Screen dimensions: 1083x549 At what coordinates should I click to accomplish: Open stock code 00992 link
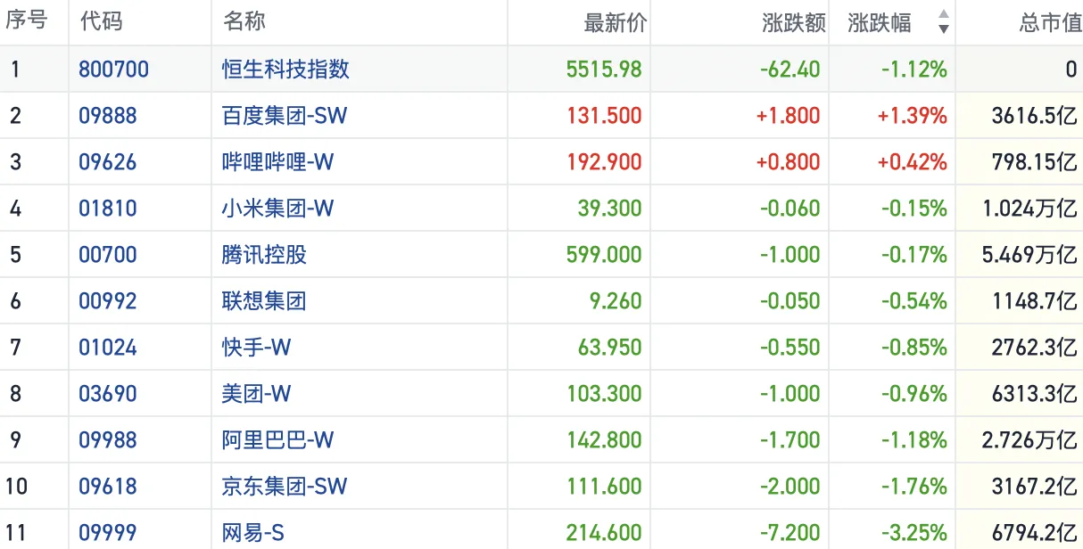pyautogui.click(x=108, y=300)
